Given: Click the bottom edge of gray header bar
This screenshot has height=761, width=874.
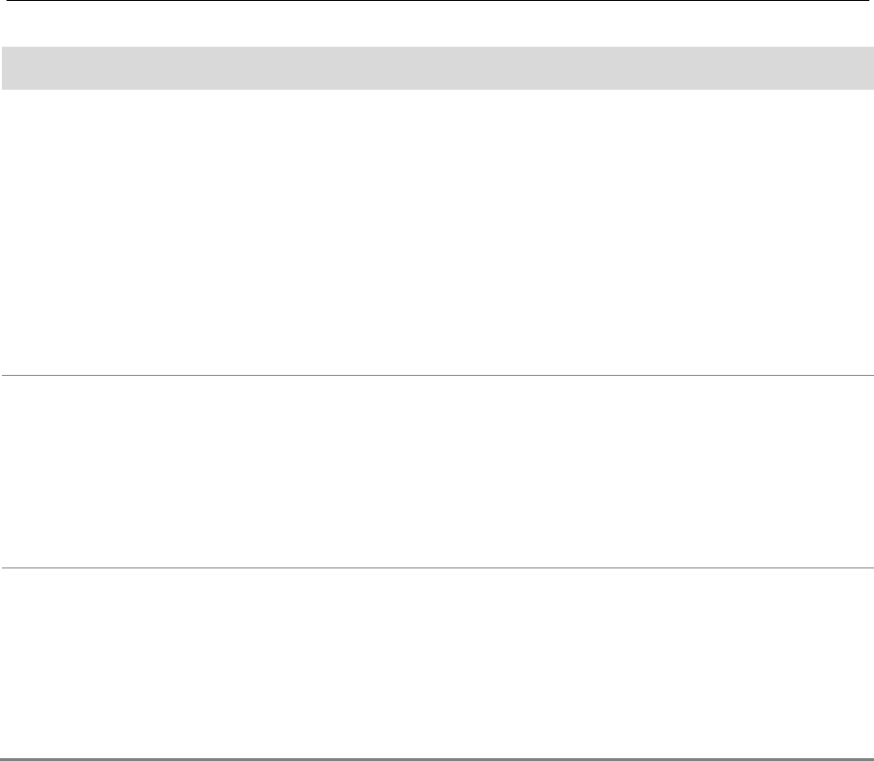Looking at the screenshot, I should 437,88.
